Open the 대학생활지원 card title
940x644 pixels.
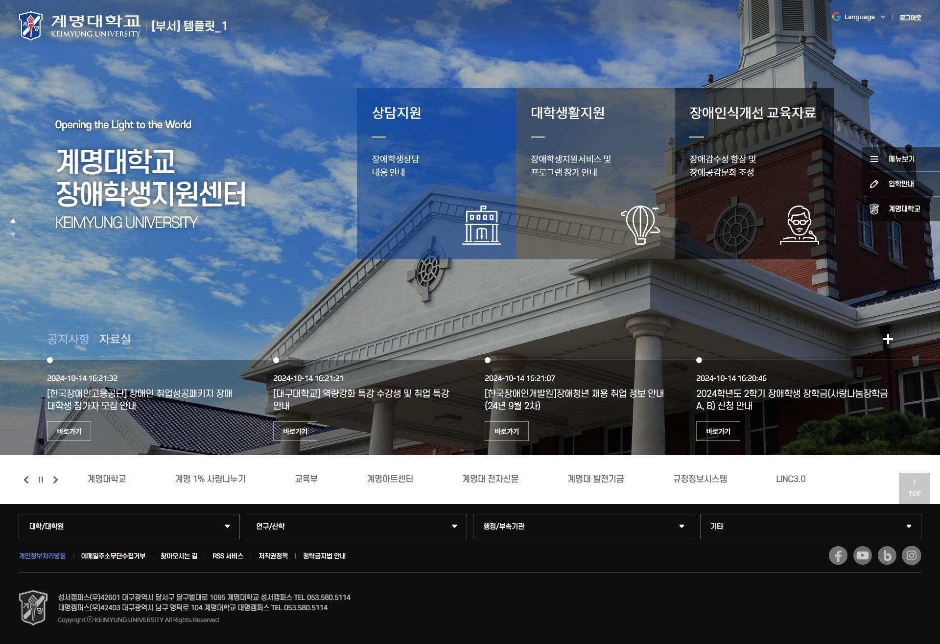click(x=567, y=113)
